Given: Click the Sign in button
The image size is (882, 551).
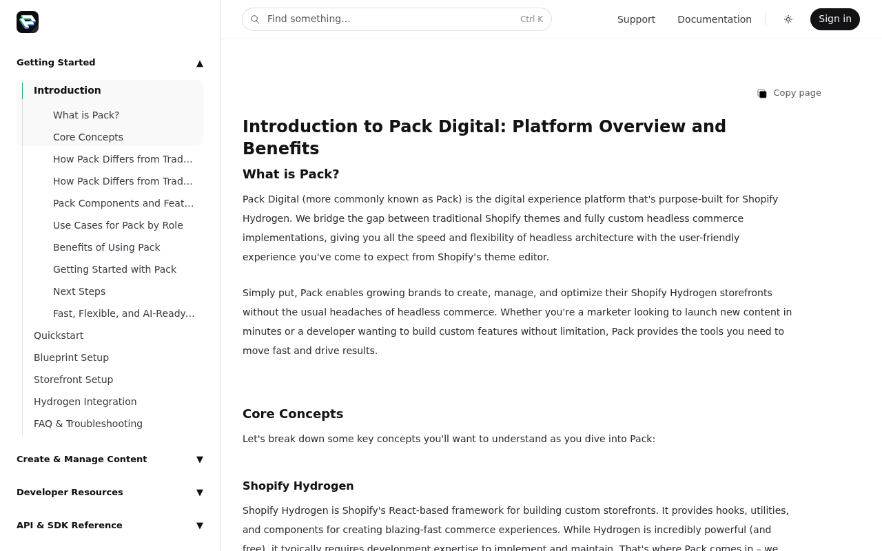Looking at the screenshot, I should [835, 19].
